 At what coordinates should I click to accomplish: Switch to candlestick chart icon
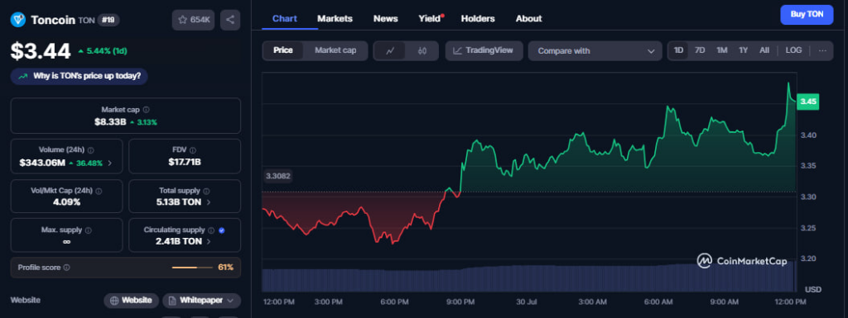point(422,50)
